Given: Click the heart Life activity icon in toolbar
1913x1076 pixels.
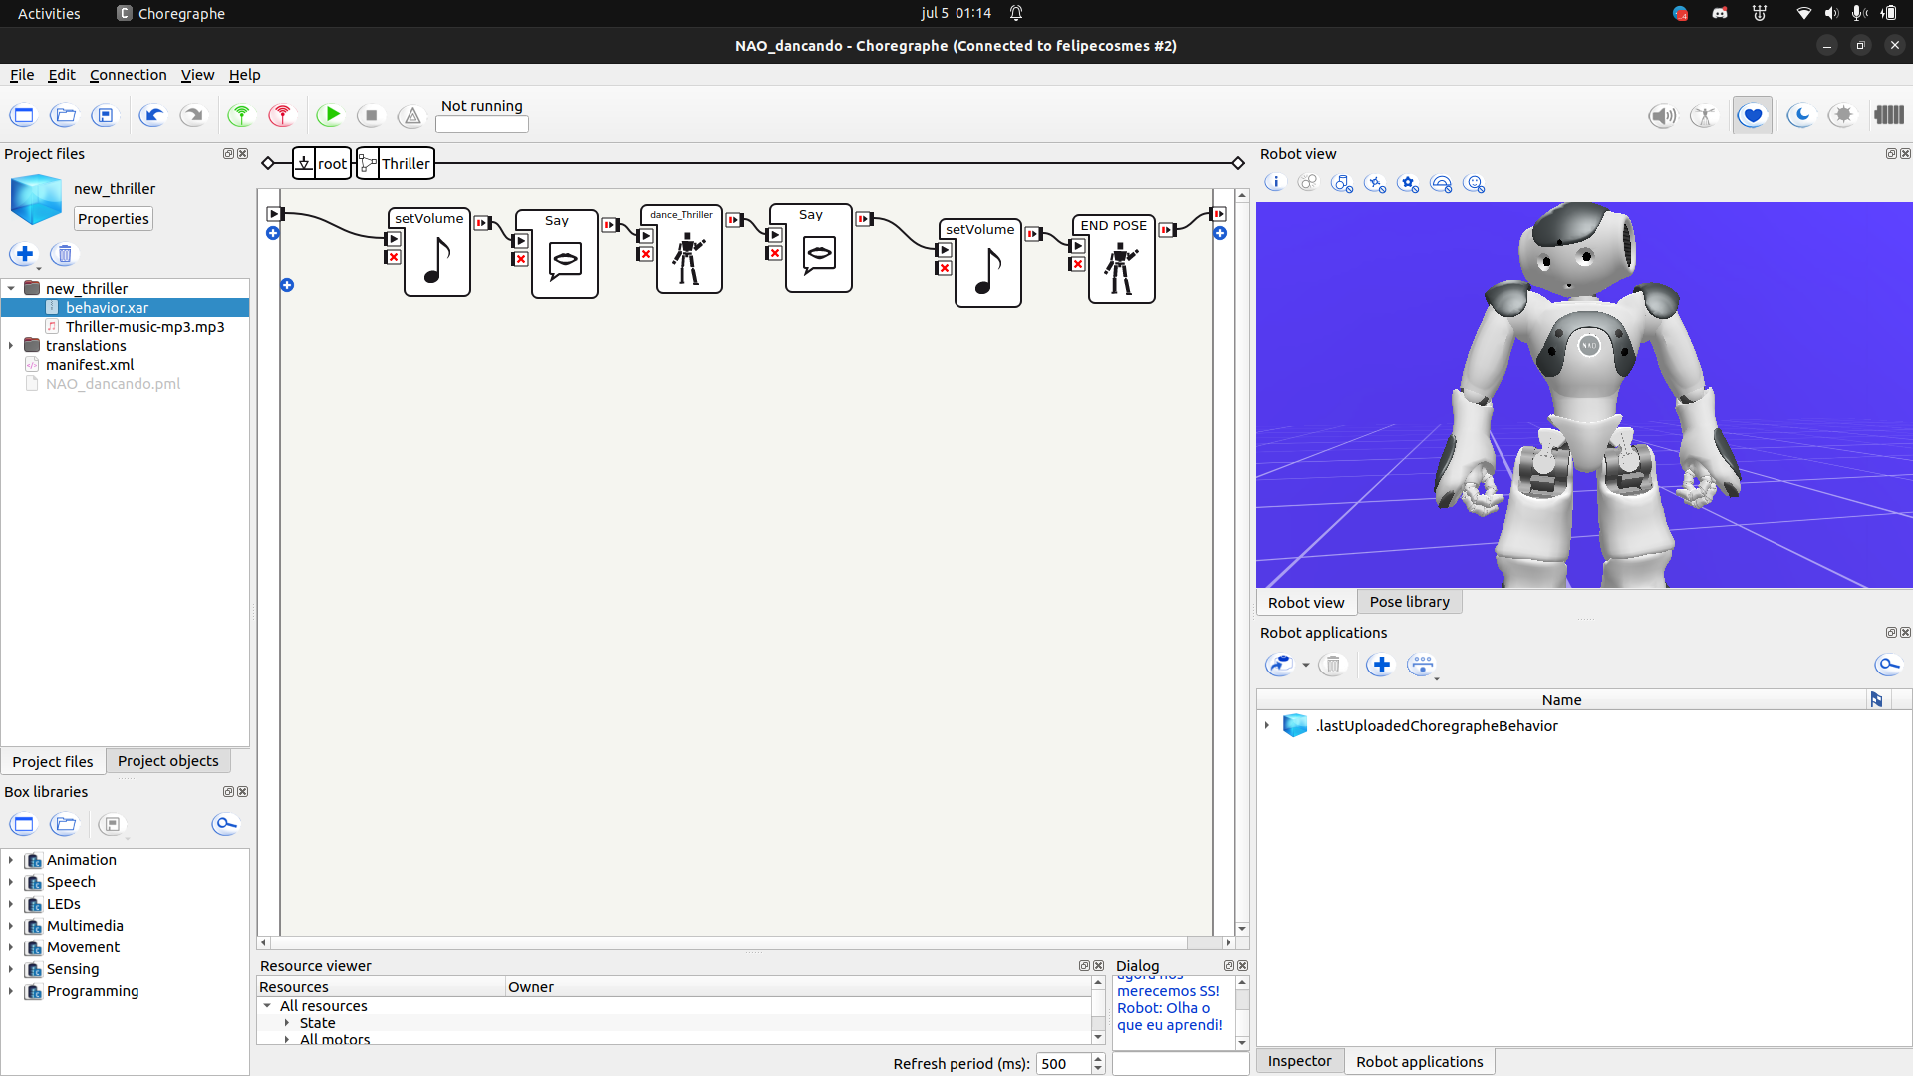Looking at the screenshot, I should [1752, 115].
